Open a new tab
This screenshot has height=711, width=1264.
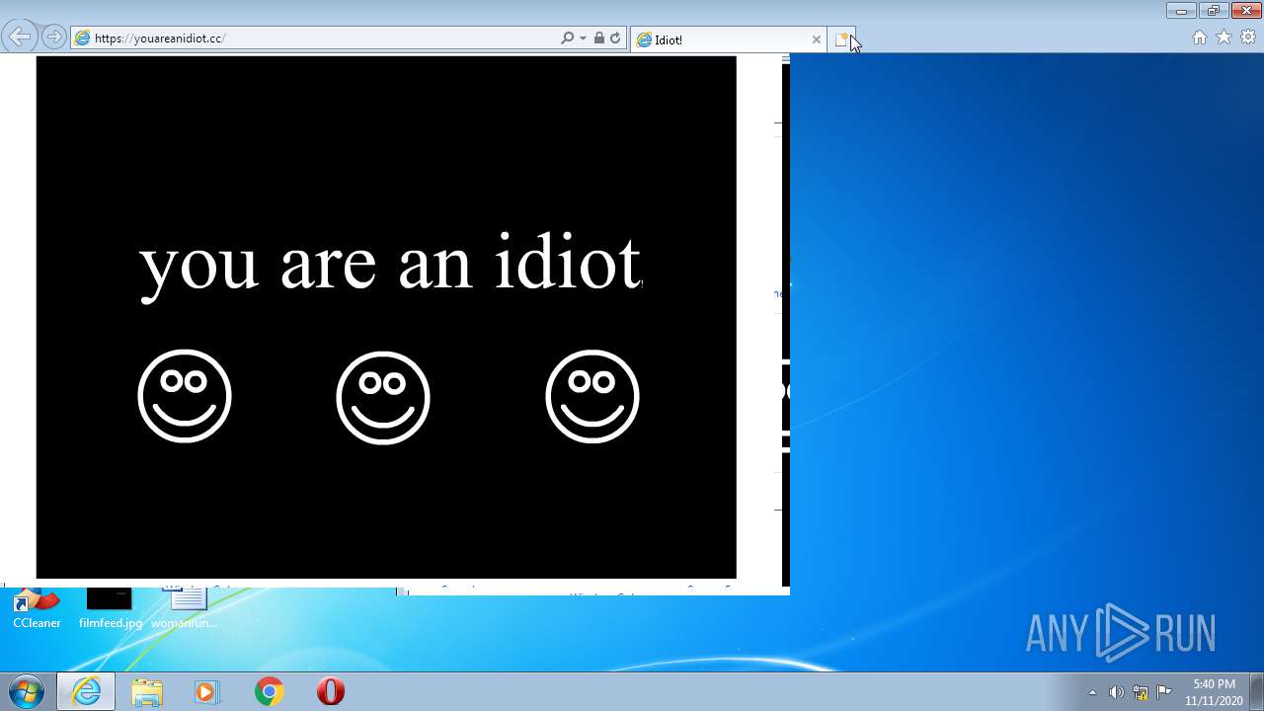click(x=841, y=39)
